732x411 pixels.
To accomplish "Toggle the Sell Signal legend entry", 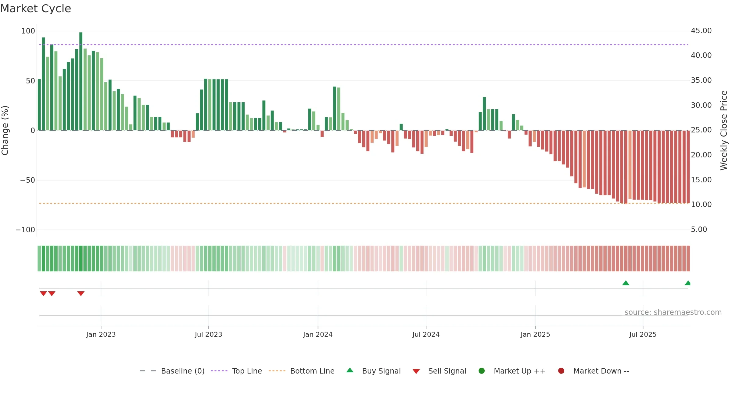I will click(439, 371).
